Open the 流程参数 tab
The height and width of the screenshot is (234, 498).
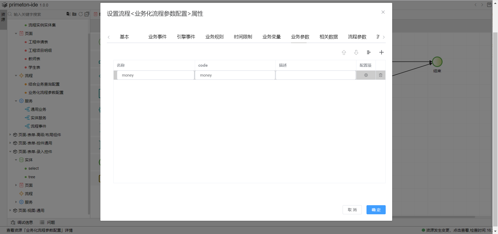pos(357,37)
